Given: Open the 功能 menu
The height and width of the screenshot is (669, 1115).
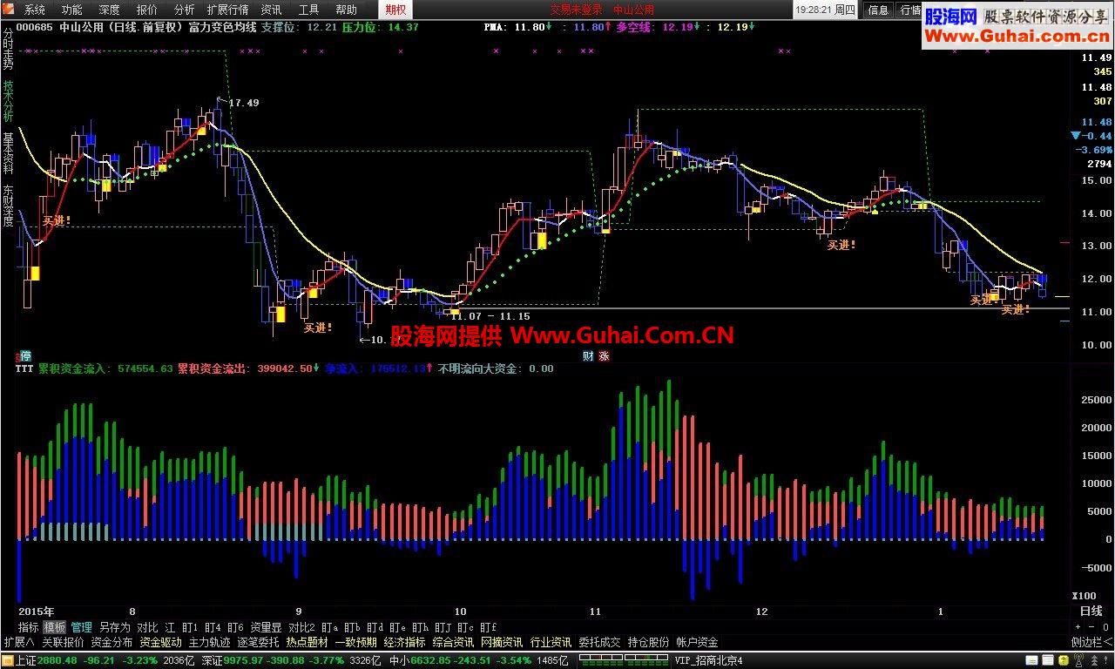Looking at the screenshot, I should pos(72,10).
